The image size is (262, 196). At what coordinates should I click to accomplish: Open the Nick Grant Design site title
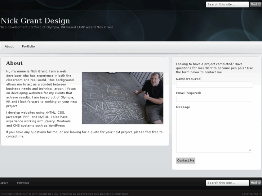pos(35,21)
